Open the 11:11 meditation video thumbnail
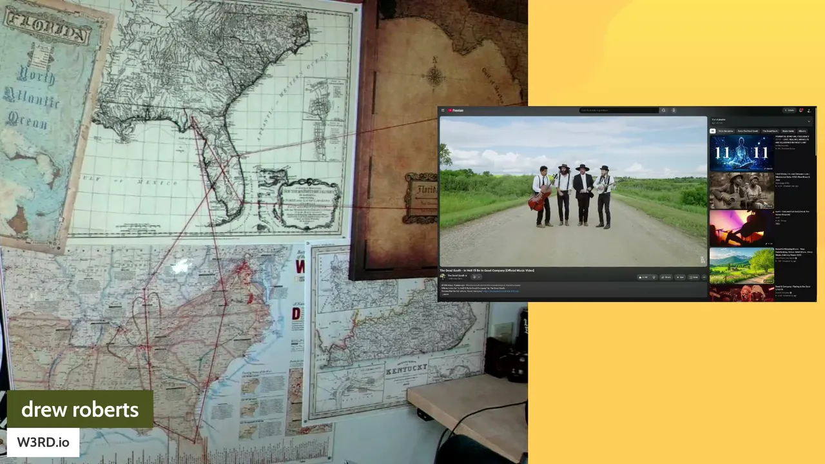825x464 pixels. click(x=741, y=153)
